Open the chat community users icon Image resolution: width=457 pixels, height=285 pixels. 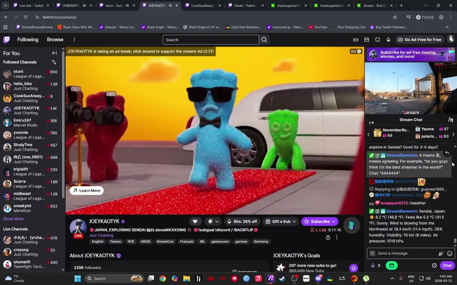pos(451,120)
